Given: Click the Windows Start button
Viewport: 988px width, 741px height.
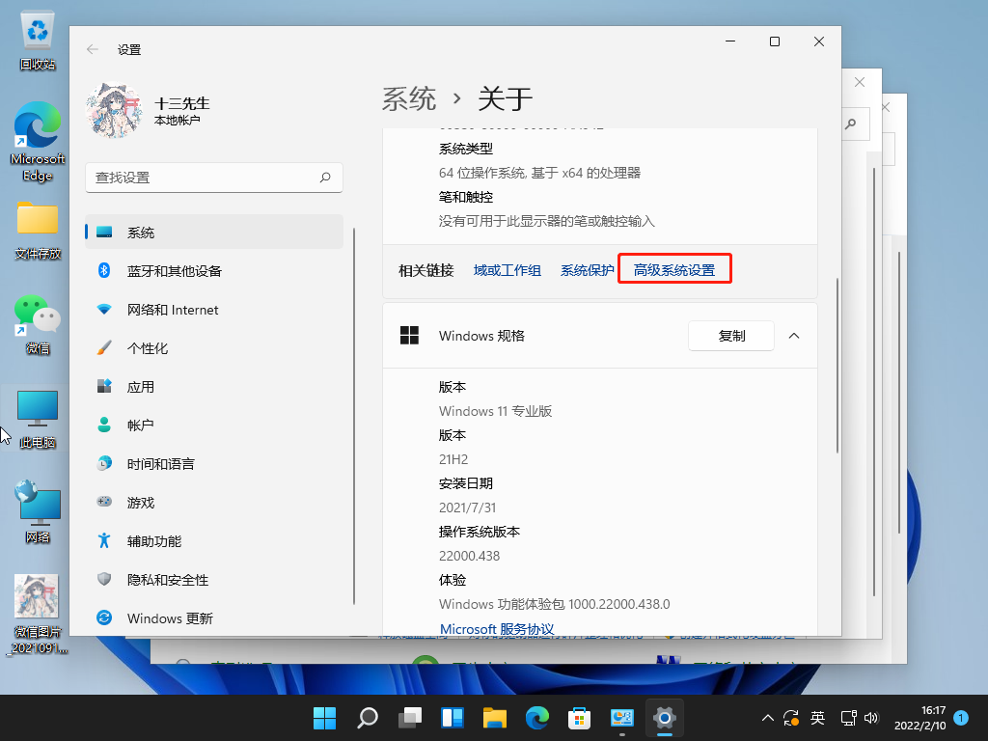Looking at the screenshot, I should click(x=325, y=718).
